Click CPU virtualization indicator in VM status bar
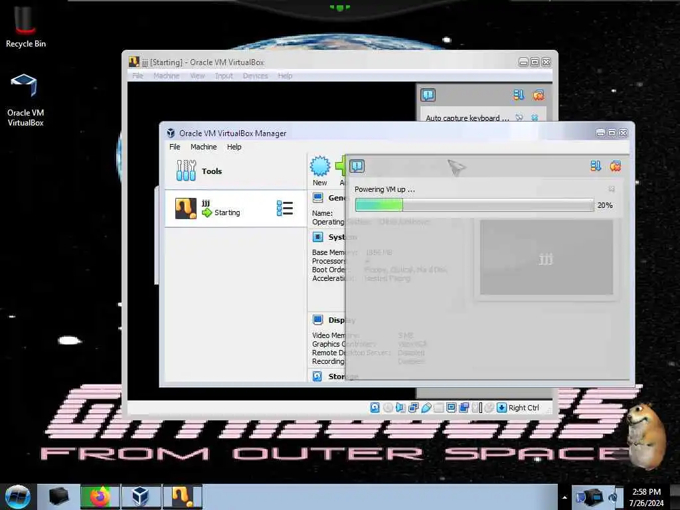Screen dimensions: 680x510 pyautogui.click(x=477, y=408)
